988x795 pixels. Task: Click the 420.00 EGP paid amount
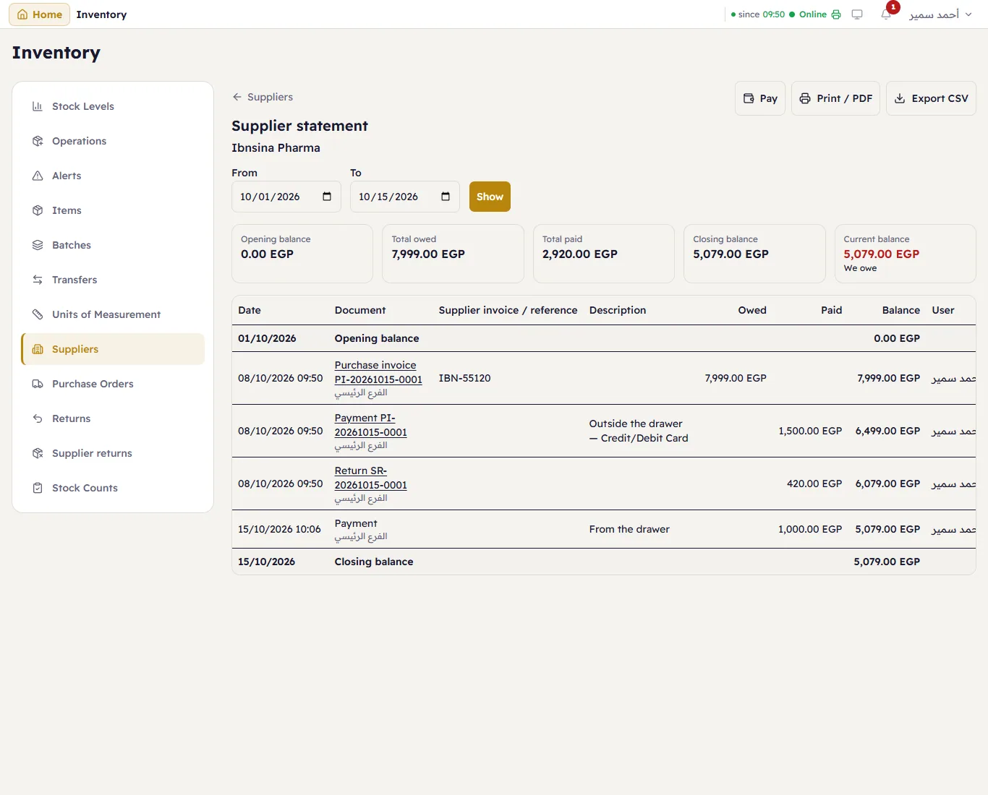click(814, 484)
